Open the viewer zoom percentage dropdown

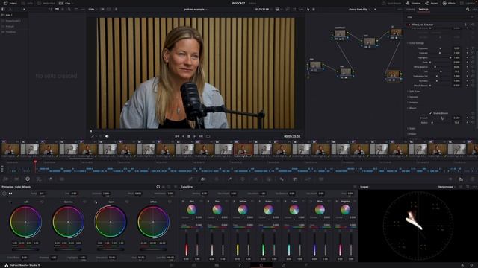point(93,10)
